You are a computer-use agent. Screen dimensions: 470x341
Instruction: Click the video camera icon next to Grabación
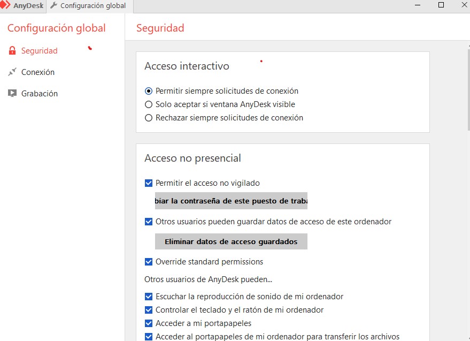pos(12,93)
